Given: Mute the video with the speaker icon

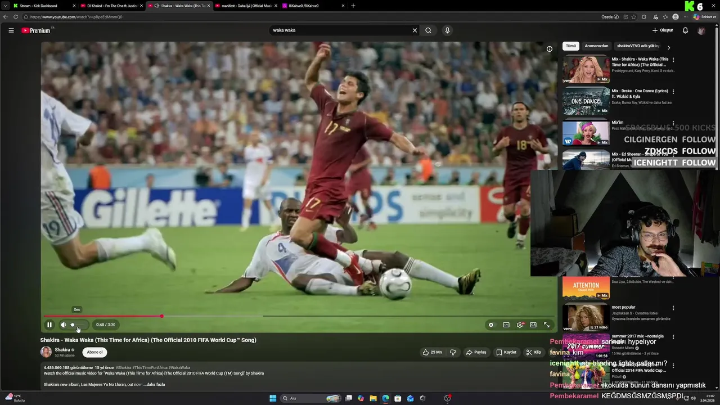Looking at the screenshot, I should tap(64, 325).
